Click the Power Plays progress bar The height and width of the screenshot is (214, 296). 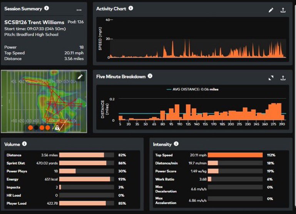(x=87, y=171)
